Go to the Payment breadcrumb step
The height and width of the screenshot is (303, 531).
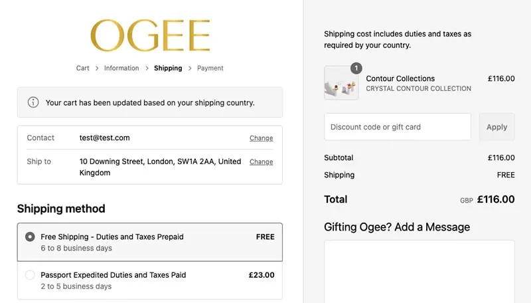tap(210, 68)
